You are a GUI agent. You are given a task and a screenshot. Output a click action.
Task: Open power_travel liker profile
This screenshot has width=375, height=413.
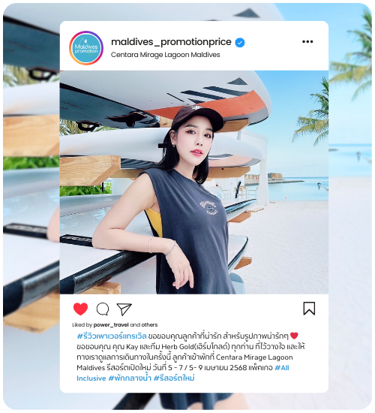click(111, 324)
